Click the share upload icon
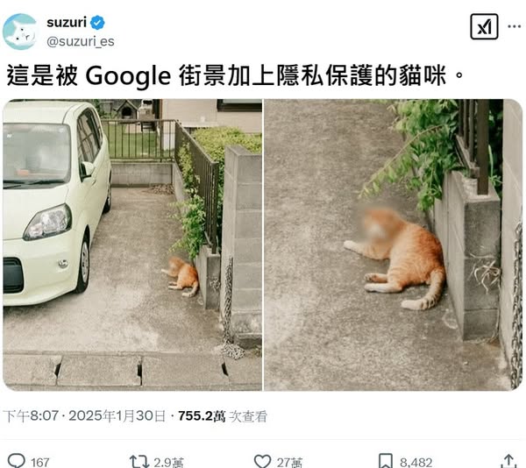Screen dimensions: 526x468 [508, 461]
